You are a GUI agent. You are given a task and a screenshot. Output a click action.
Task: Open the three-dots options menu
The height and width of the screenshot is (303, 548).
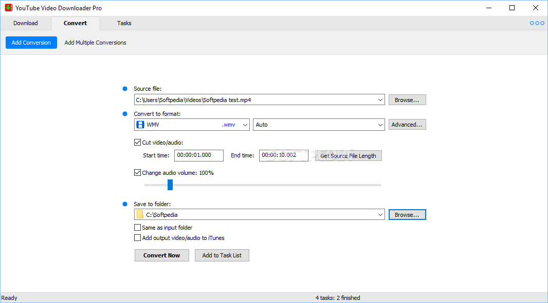point(537,23)
